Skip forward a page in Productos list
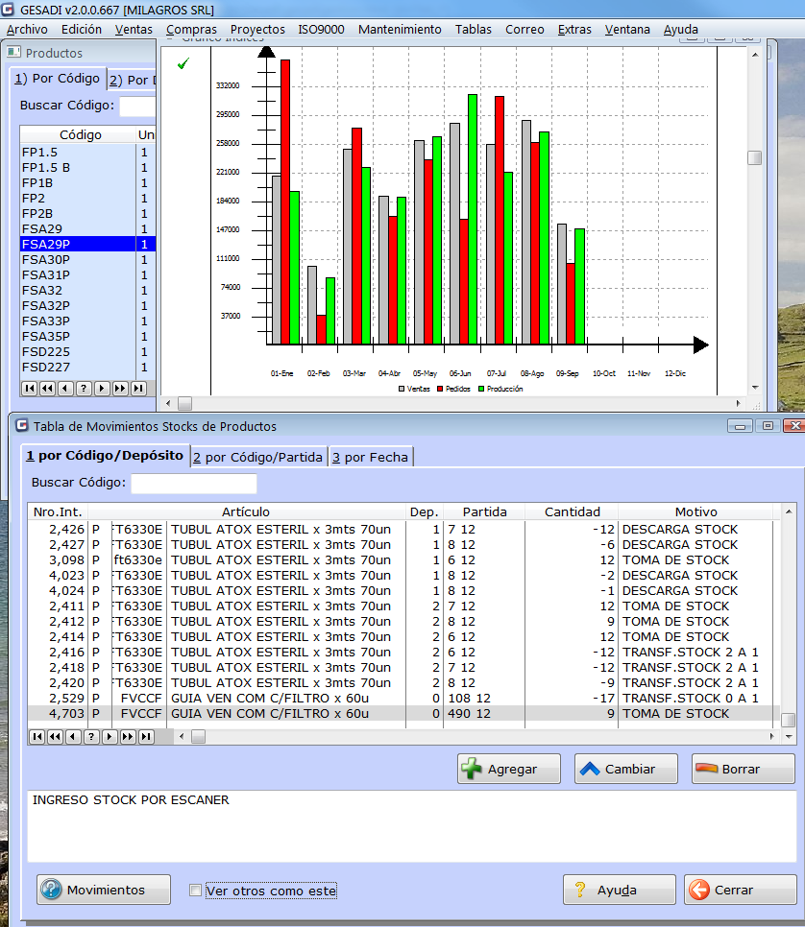Image resolution: width=805 pixels, height=927 pixels. 120,388
